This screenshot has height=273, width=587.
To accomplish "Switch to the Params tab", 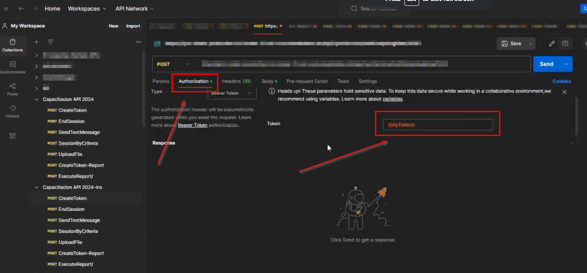I will pyautogui.click(x=161, y=81).
